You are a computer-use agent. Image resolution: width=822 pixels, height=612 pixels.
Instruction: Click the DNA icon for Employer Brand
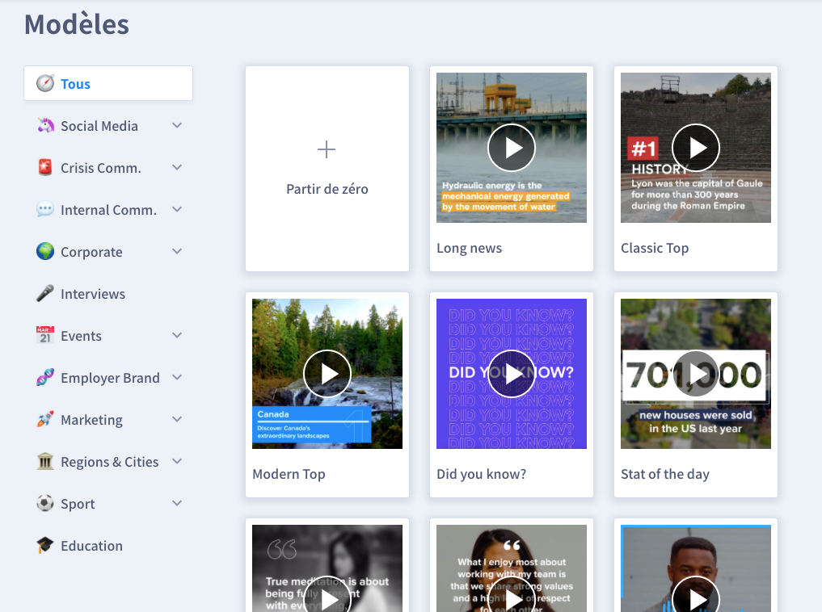pos(45,378)
